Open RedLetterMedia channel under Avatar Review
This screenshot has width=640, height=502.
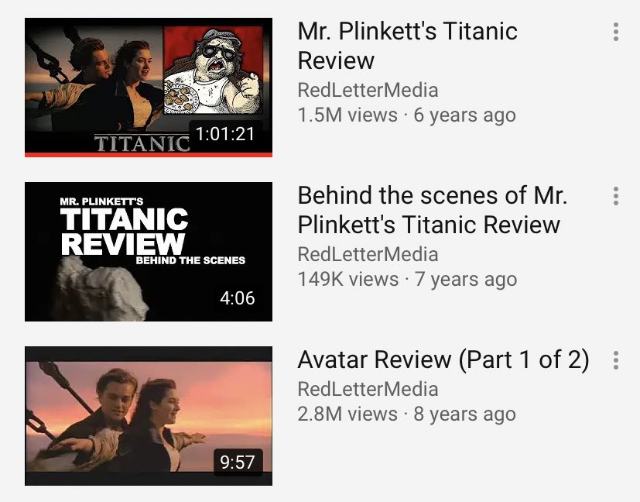[x=368, y=389]
